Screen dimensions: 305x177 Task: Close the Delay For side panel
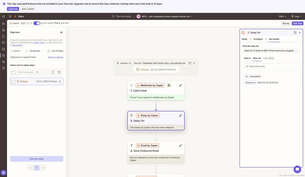click(300, 33)
